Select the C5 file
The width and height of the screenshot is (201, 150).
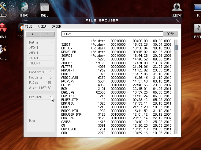(x=116, y=125)
